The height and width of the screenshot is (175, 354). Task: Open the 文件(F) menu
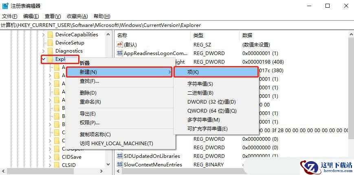(10, 16)
